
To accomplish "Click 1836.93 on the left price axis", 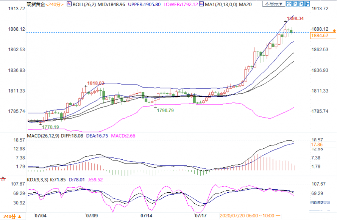I will pos(17,71).
